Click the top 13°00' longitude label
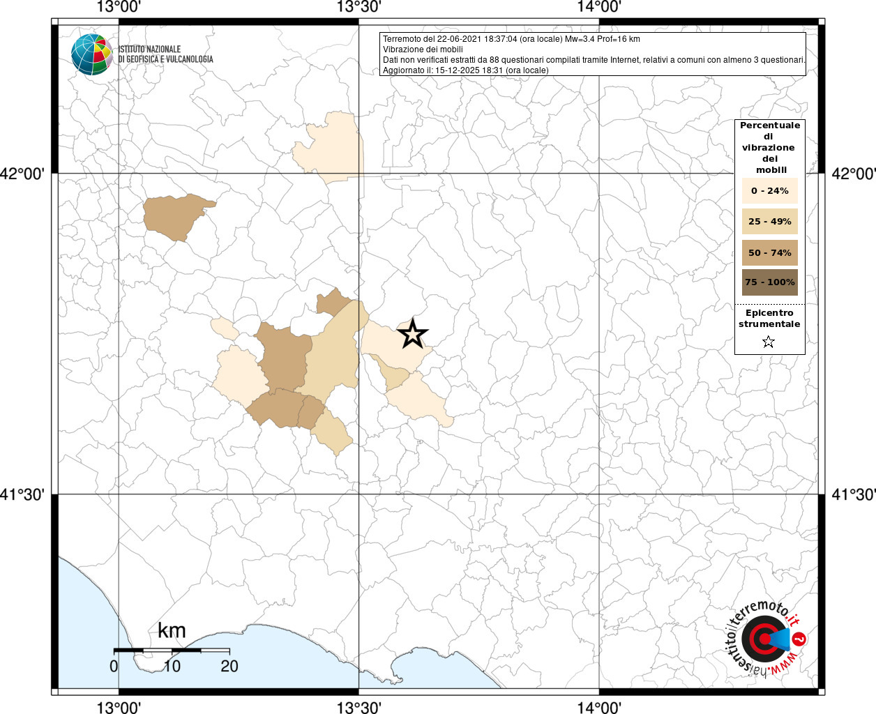Image resolution: width=876 pixels, height=714 pixels. 119,8
